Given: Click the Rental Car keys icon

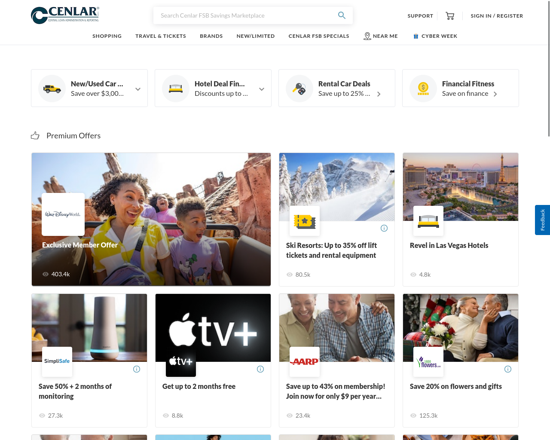Looking at the screenshot, I should tap(299, 89).
